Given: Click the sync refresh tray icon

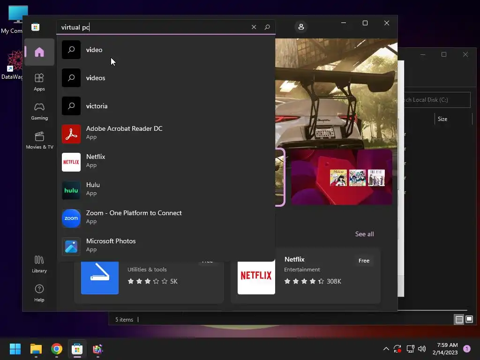Looking at the screenshot, I should coord(397,349).
